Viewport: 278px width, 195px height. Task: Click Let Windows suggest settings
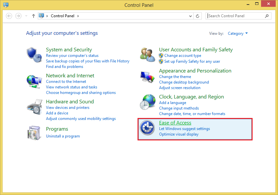coord(184,128)
